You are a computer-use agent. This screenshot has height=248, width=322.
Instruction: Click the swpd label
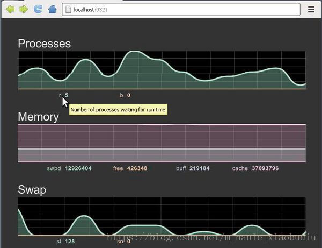coord(54,168)
